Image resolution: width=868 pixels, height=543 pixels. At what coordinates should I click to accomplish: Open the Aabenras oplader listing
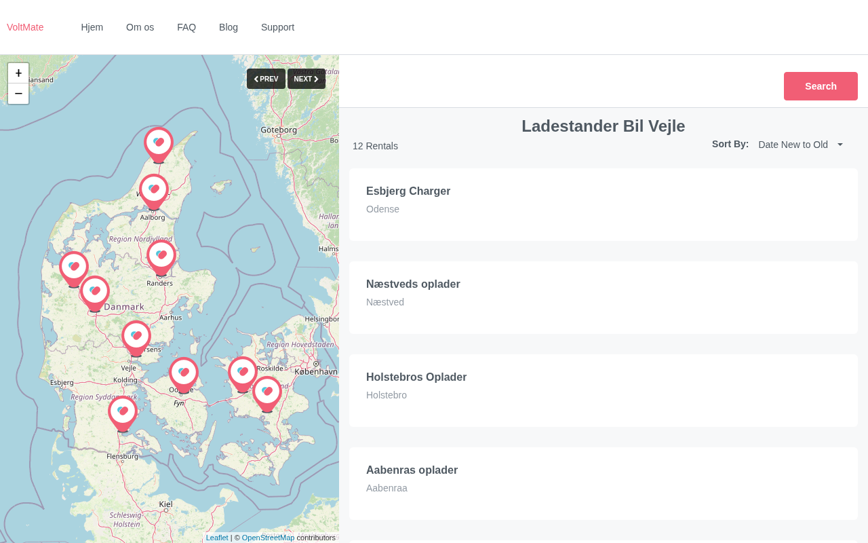click(412, 470)
